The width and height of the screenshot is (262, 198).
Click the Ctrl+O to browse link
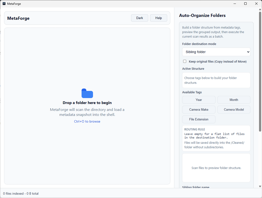point(87,121)
